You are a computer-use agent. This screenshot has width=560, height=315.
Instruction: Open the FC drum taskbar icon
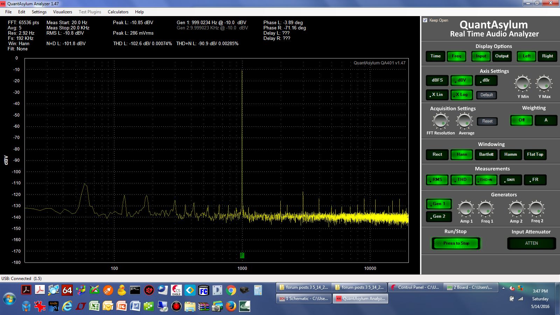point(203,290)
